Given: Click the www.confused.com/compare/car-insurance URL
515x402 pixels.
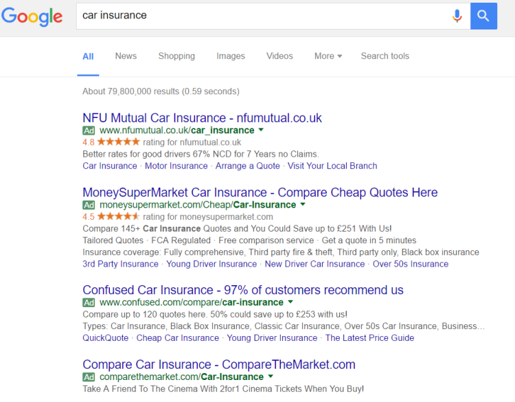Looking at the screenshot, I should pos(192,302).
